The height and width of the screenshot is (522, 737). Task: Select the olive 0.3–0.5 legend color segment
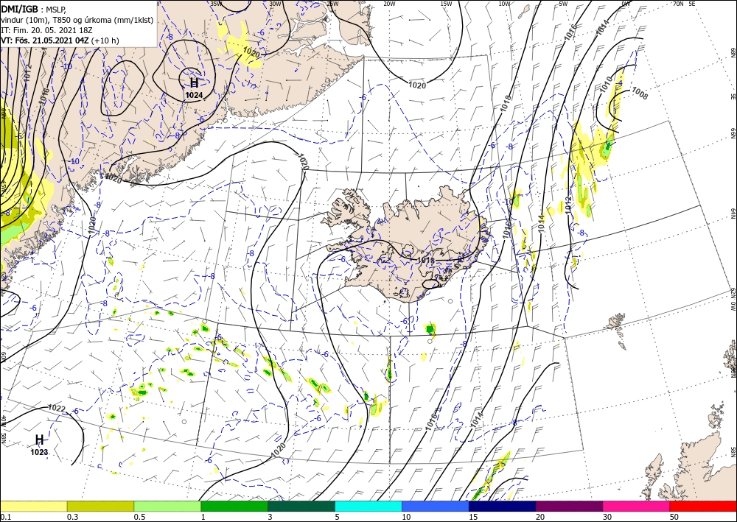(x=100, y=506)
